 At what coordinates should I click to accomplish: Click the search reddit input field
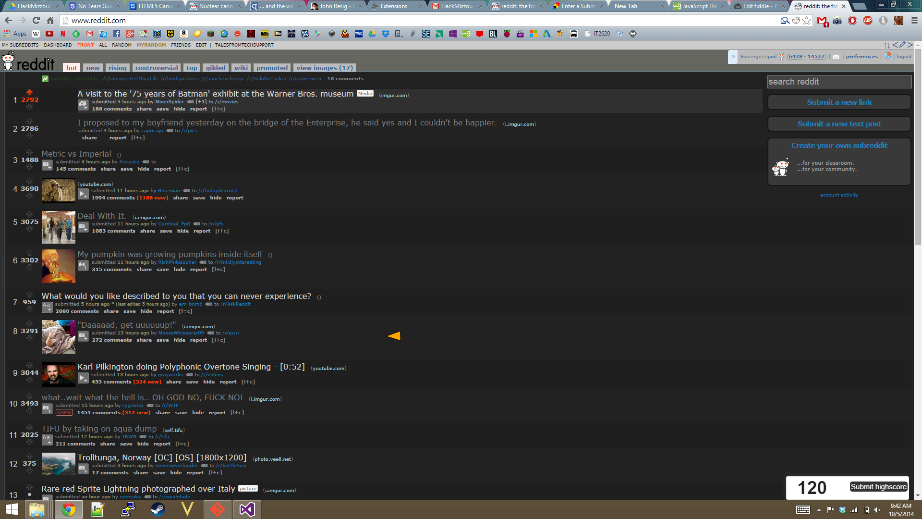(x=839, y=82)
